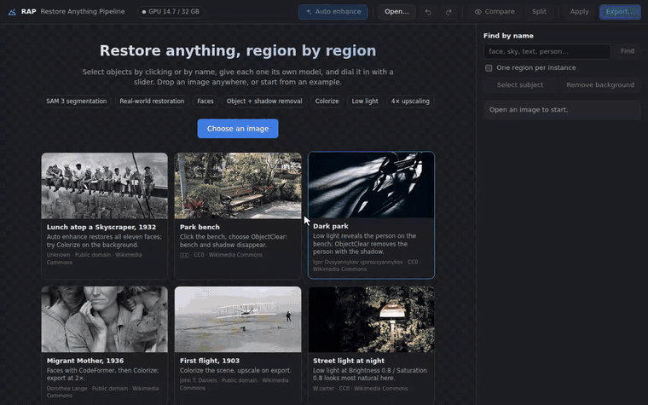Click the 'Park bench' card title
The image size is (648, 405).
(x=200, y=227)
